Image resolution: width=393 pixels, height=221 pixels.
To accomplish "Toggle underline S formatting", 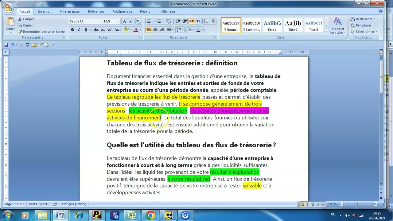I will (86, 30).
